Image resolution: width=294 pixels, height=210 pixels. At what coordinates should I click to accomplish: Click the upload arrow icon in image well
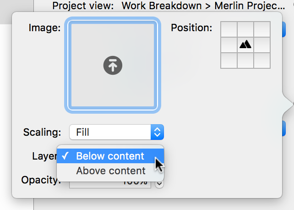click(x=113, y=65)
